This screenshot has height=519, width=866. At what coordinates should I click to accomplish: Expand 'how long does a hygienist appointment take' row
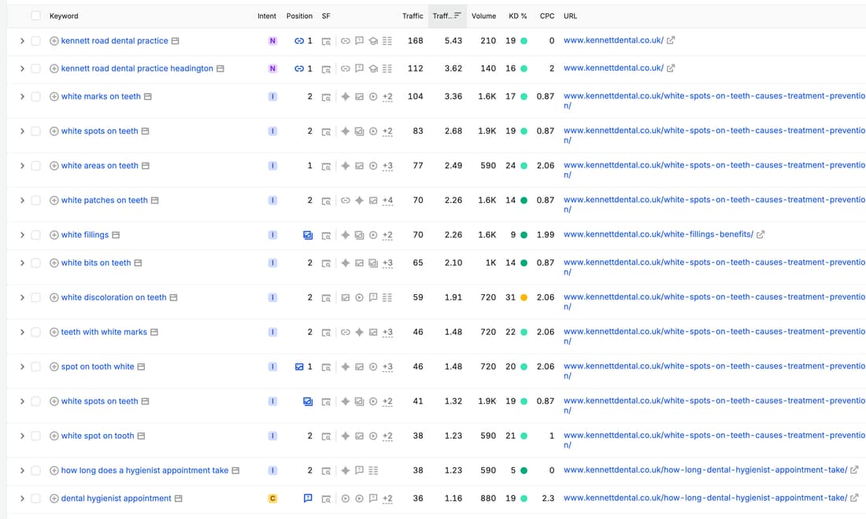(22, 470)
